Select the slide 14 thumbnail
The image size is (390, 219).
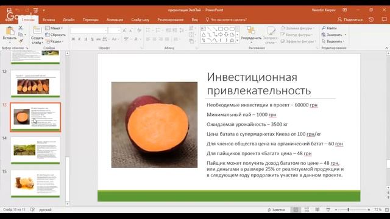point(35,150)
